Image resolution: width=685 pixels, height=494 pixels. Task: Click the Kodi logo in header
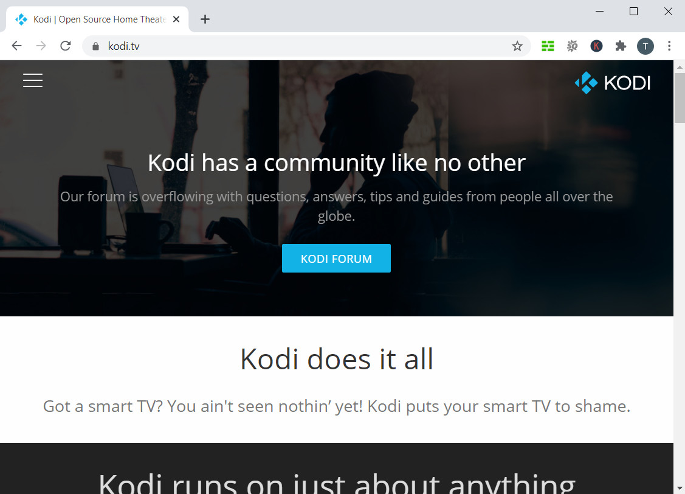click(612, 83)
